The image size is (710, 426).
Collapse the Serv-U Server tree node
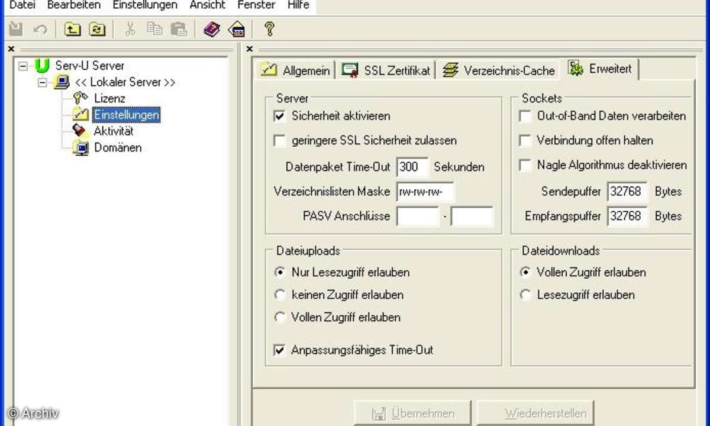pos(24,66)
